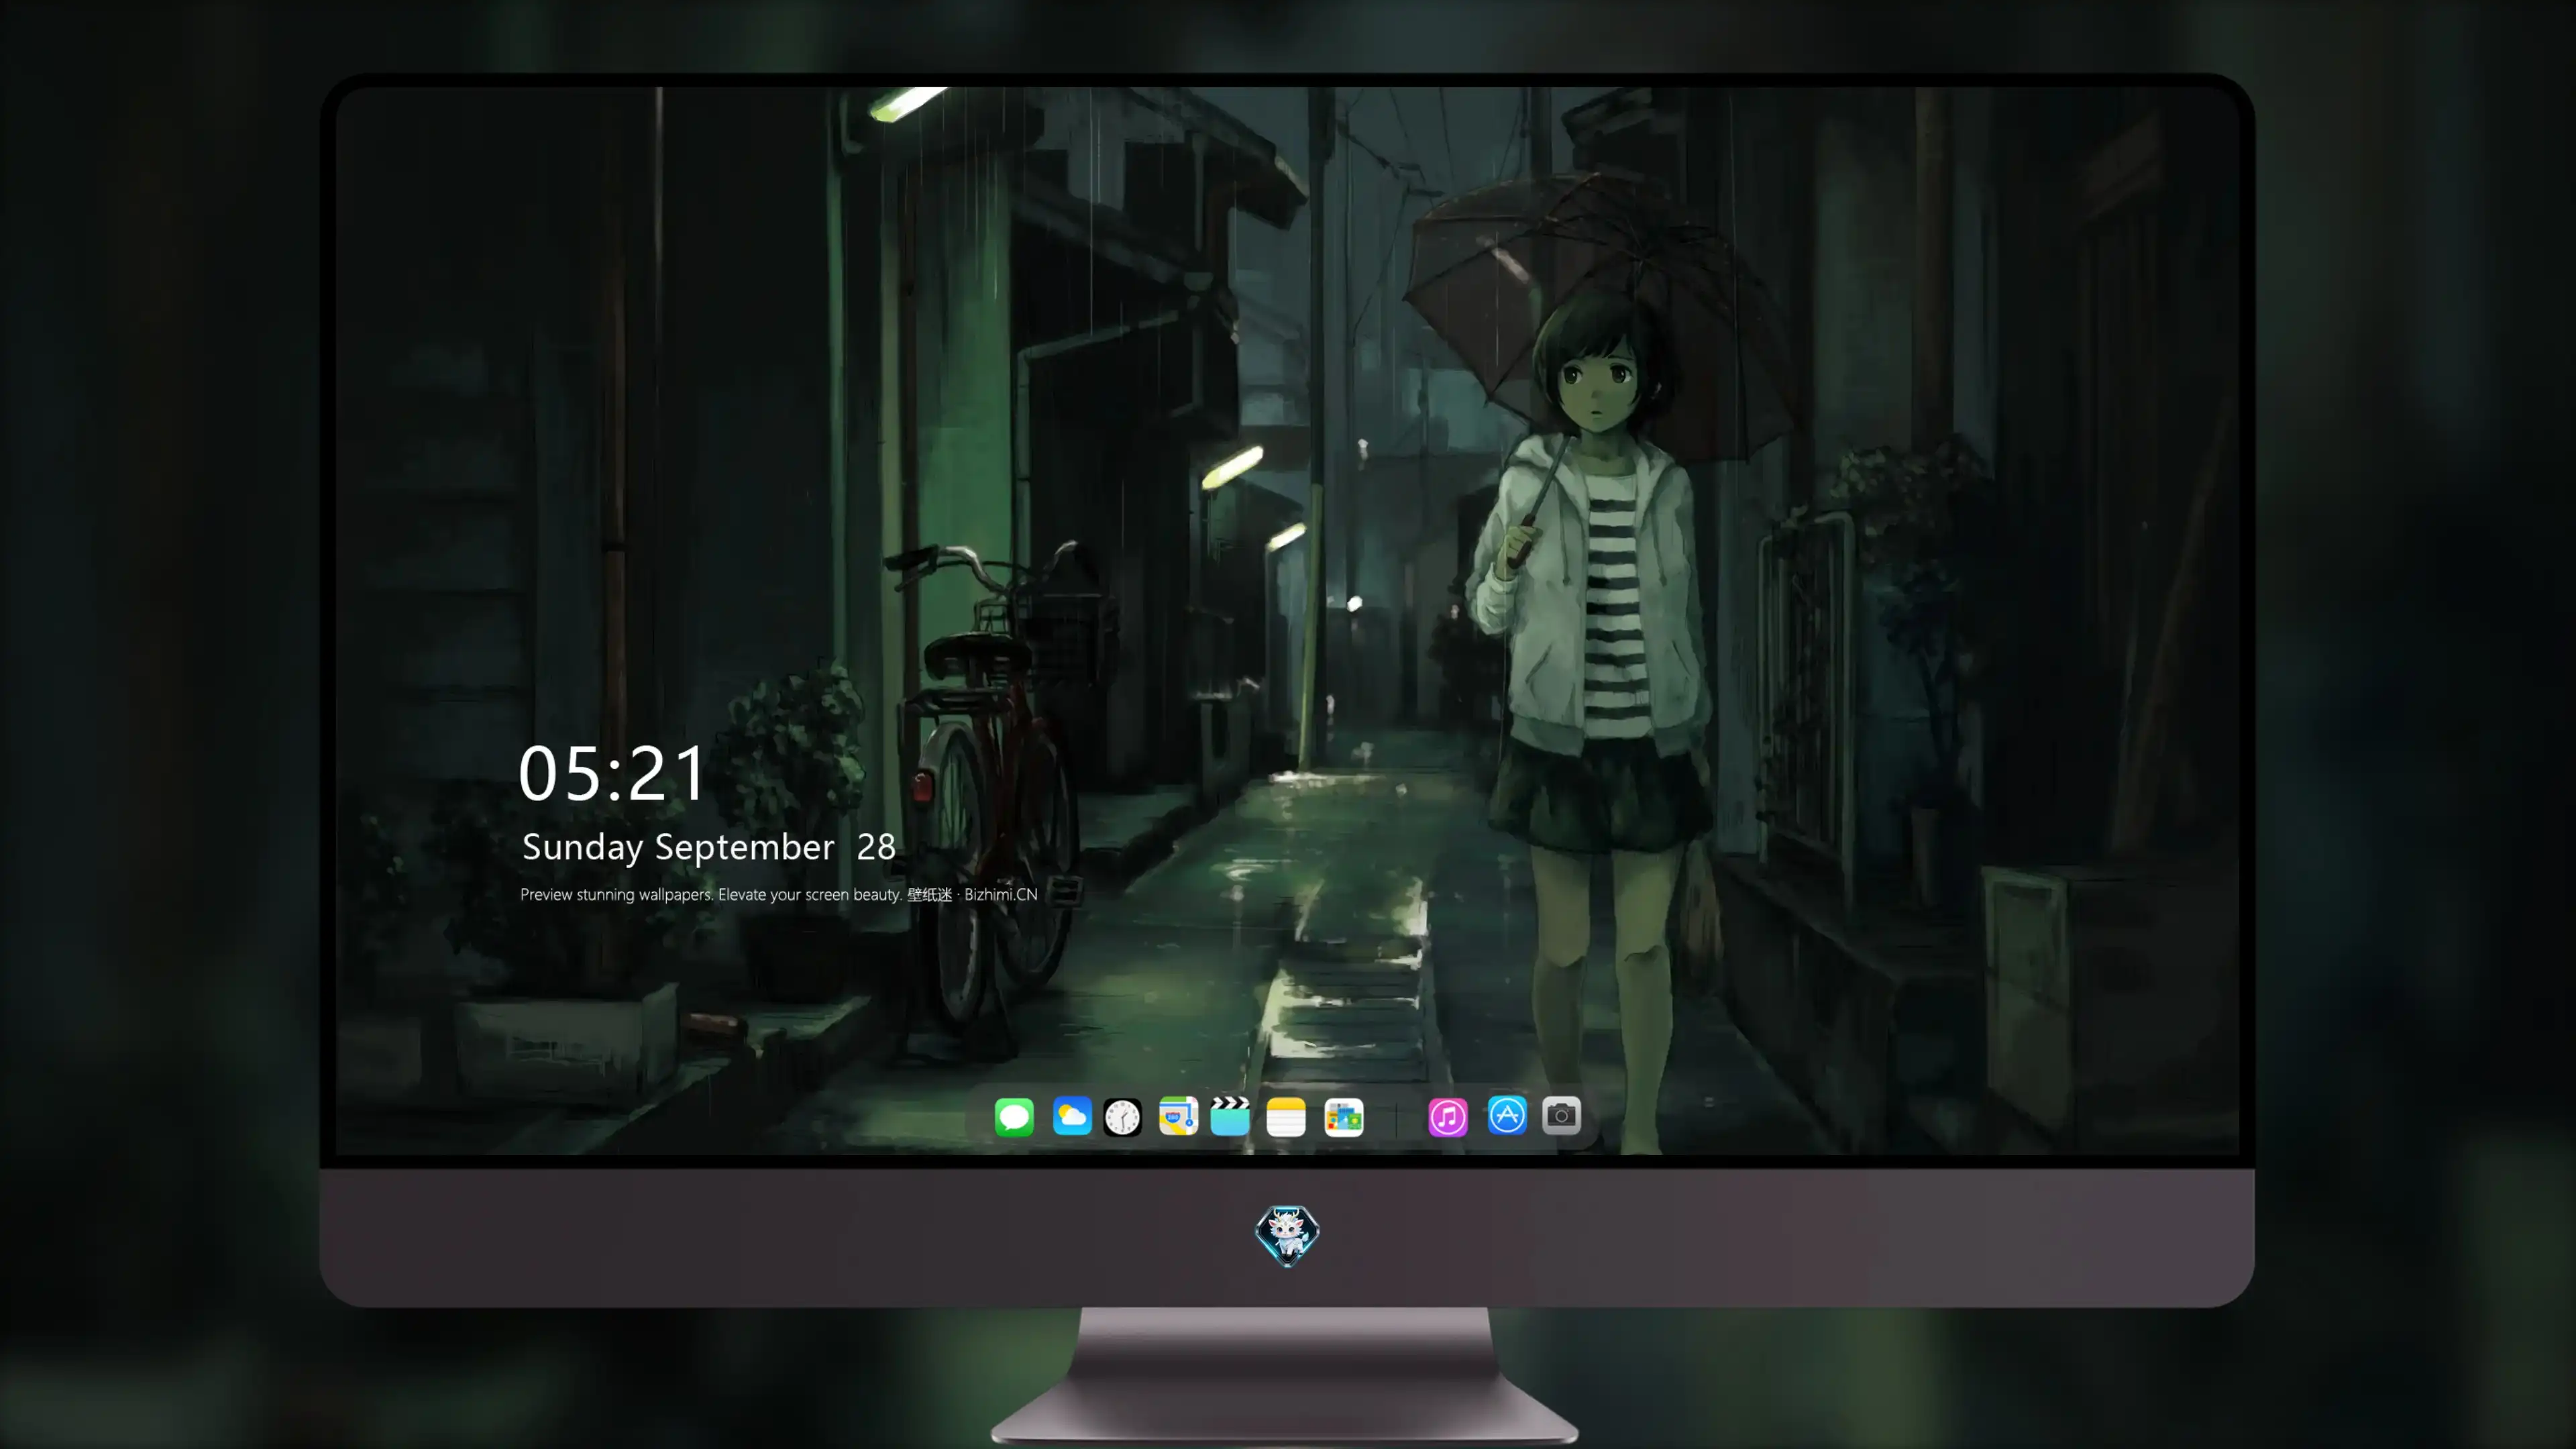Open the Messages app in the dock
The width and height of the screenshot is (2576, 1449).
(1014, 1116)
